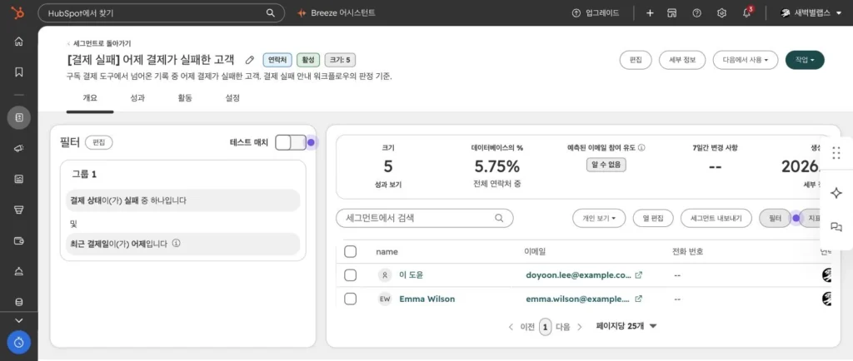The width and height of the screenshot is (853, 361).
Task: Click the info icon beside 최근 결제일 filter
Action: point(177,243)
